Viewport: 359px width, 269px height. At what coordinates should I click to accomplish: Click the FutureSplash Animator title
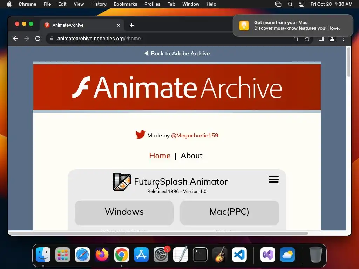(181, 182)
